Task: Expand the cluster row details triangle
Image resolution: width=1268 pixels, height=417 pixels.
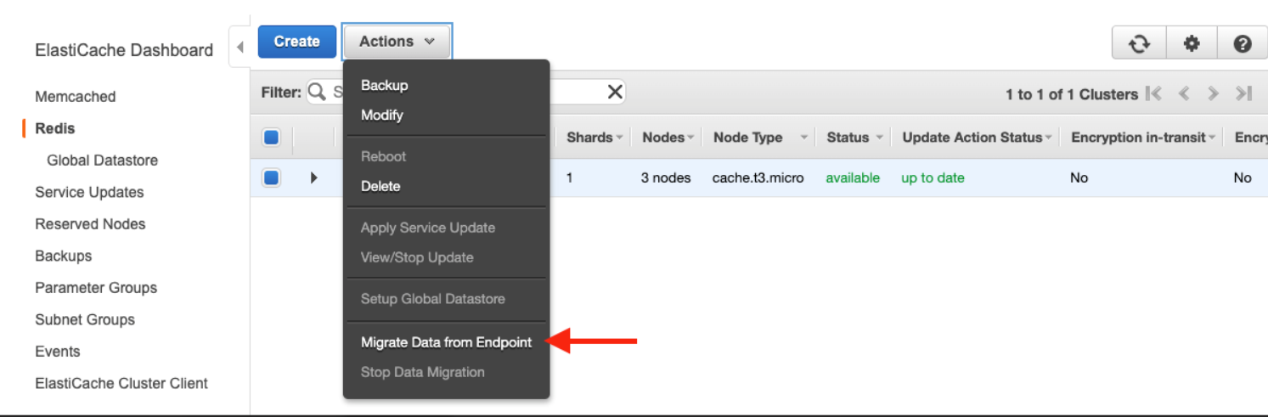Action: tap(314, 178)
